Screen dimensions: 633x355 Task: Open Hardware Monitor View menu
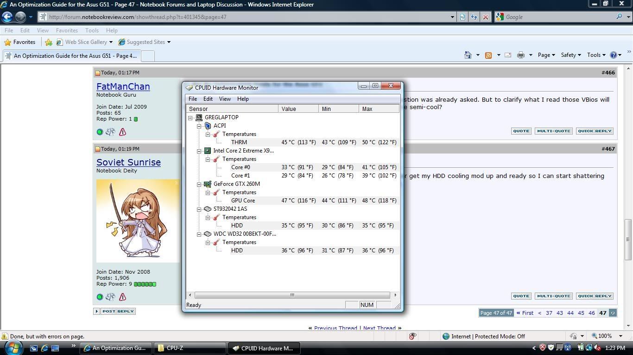[225, 99]
